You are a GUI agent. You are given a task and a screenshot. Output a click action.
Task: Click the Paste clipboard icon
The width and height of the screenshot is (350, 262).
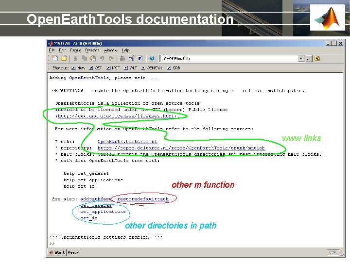93,58
